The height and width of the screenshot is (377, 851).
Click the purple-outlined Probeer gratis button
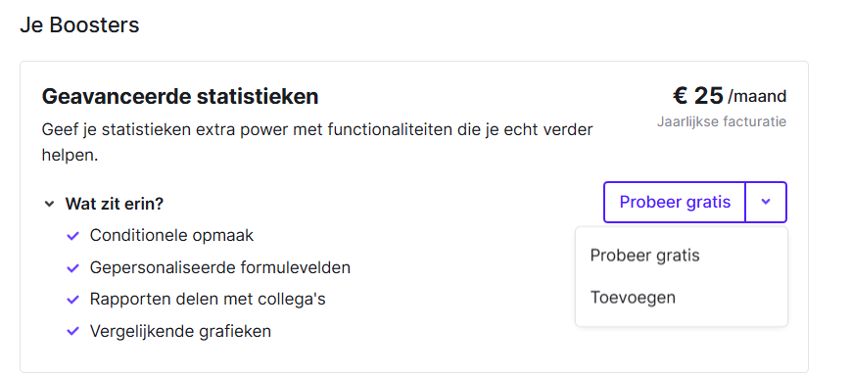(675, 202)
